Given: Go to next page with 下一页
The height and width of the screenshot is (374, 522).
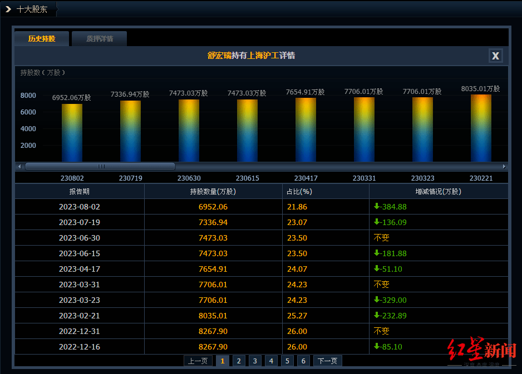Looking at the screenshot, I should pos(327,361).
